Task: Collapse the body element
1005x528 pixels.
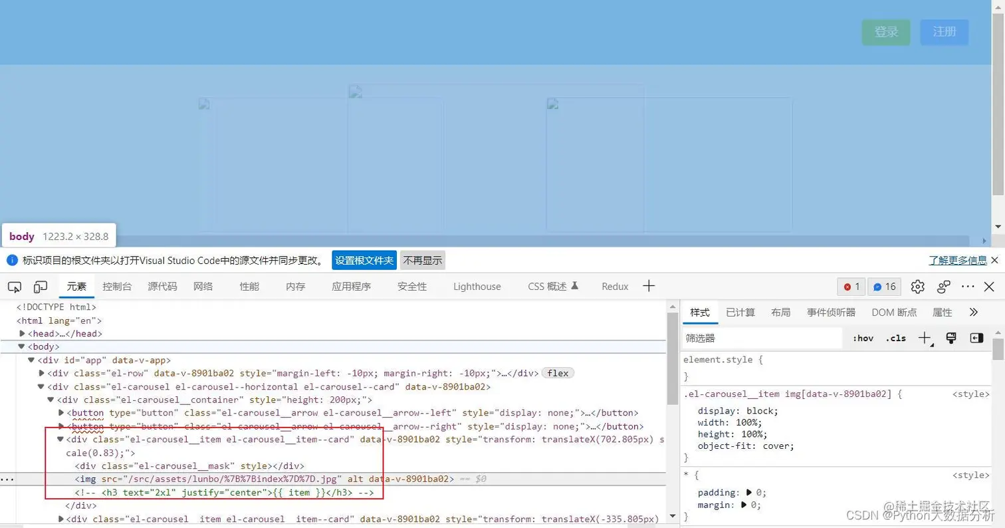Action: point(22,346)
